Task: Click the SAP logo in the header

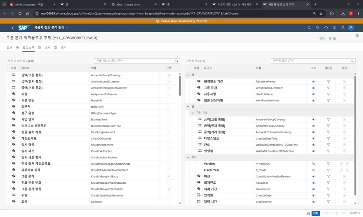Action: coord(24,28)
